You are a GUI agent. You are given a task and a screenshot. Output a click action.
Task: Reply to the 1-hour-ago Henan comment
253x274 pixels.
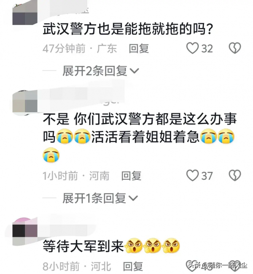tap(131, 176)
